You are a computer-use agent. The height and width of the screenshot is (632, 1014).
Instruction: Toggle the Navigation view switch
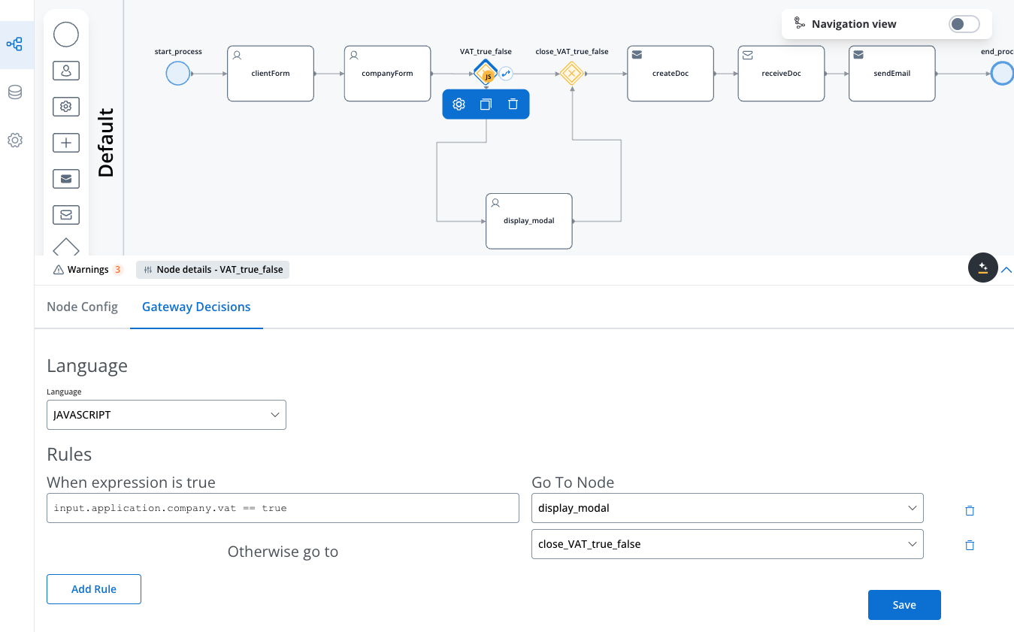(x=964, y=24)
